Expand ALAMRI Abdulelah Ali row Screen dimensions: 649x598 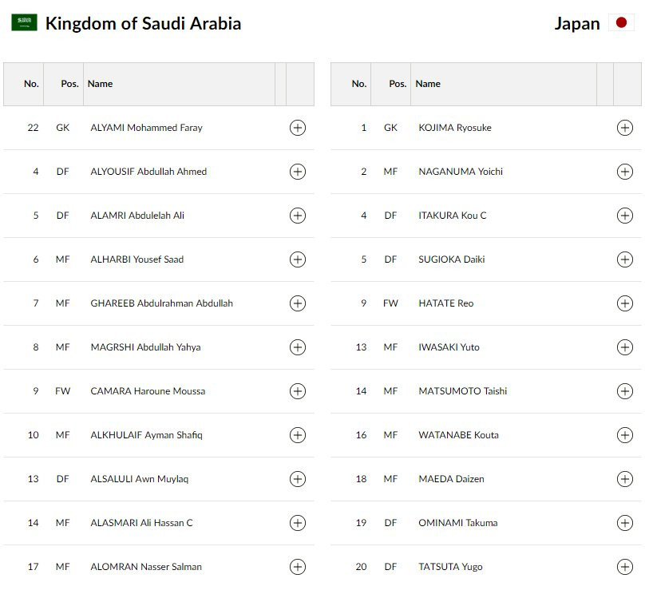[297, 216]
